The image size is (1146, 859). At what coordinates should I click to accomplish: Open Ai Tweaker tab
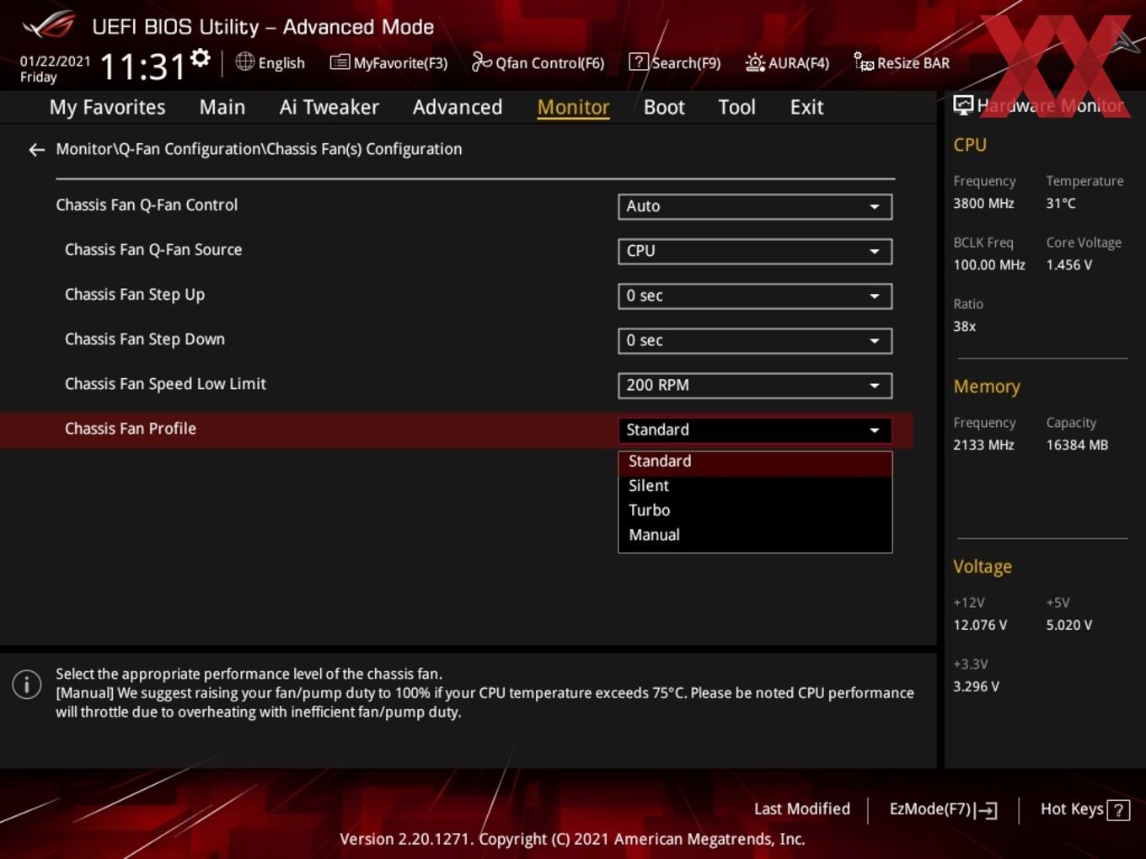point(329,107)
